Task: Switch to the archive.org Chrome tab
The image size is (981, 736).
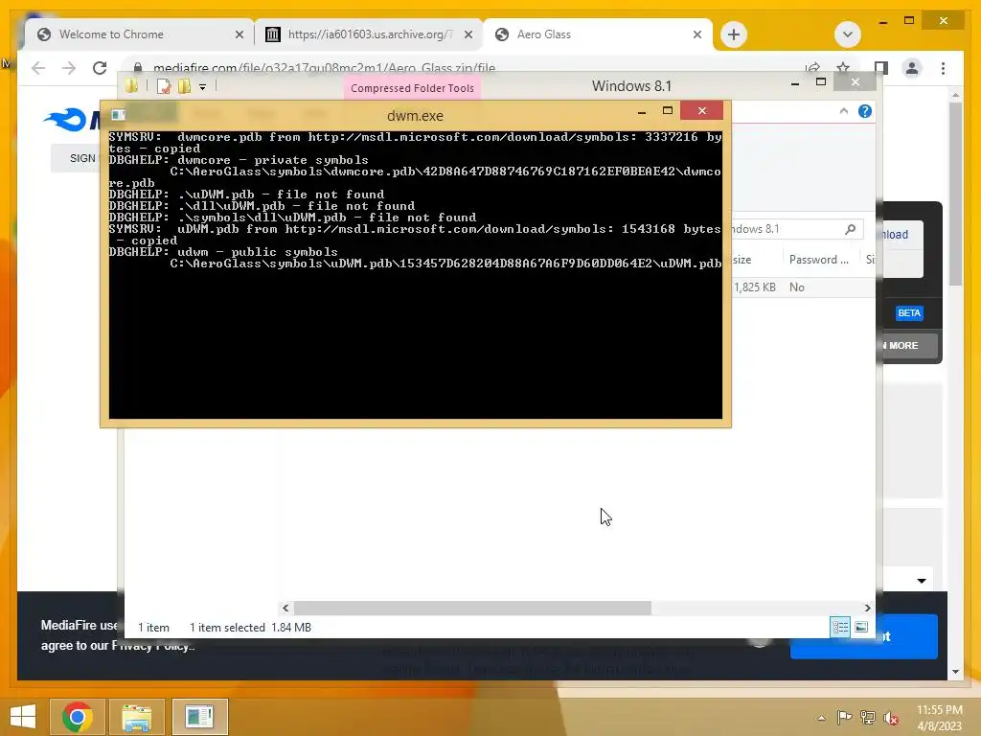Action: (369, 34)
